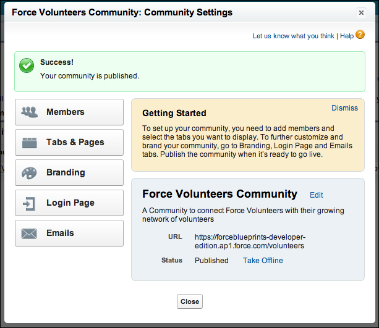
Task: Click the green success checkmark icon
Action: coord(27,66)
